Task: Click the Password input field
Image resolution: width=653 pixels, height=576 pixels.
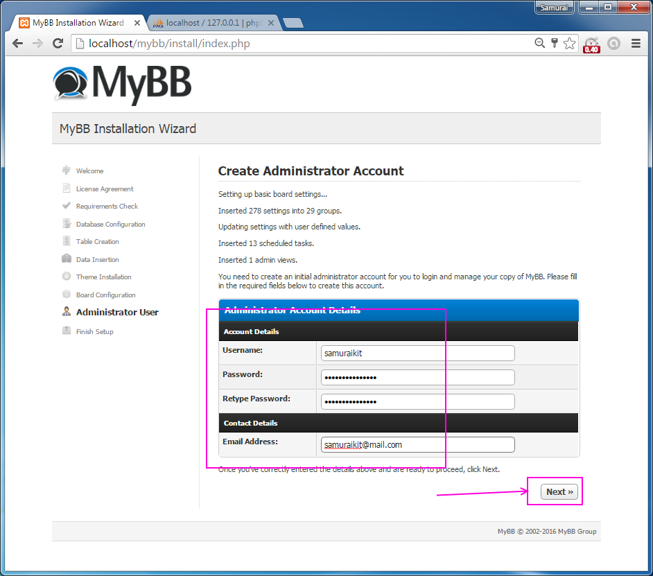Action: (418, 377)
